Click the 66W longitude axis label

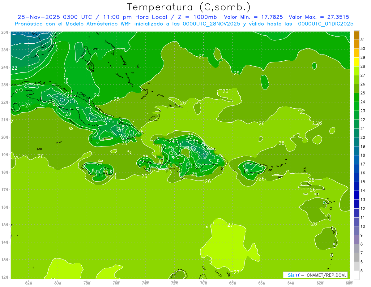coord(262,283)
